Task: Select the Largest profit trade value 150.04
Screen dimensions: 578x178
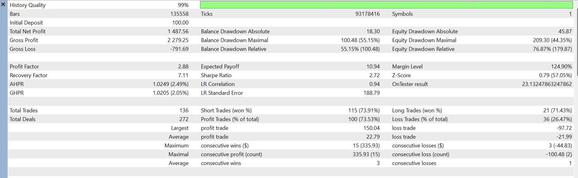Action: tap(372, 128)
